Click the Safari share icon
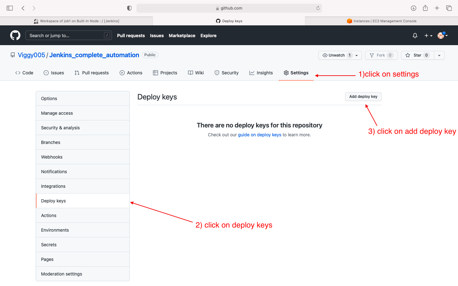Viewport: 458px width, 286px height. click(x=425, y=8)
